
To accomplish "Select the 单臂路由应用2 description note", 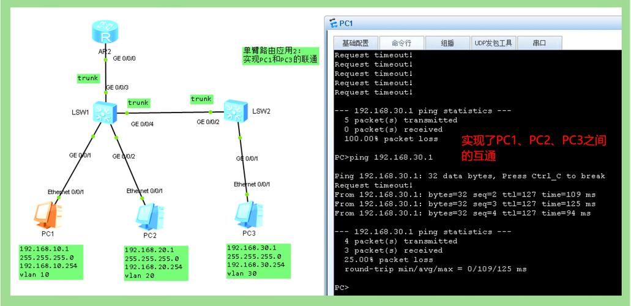I will pyautogui.click(x=280, y=55).
